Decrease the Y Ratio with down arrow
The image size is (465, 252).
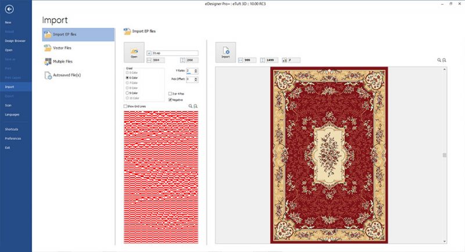coord(196,72)
